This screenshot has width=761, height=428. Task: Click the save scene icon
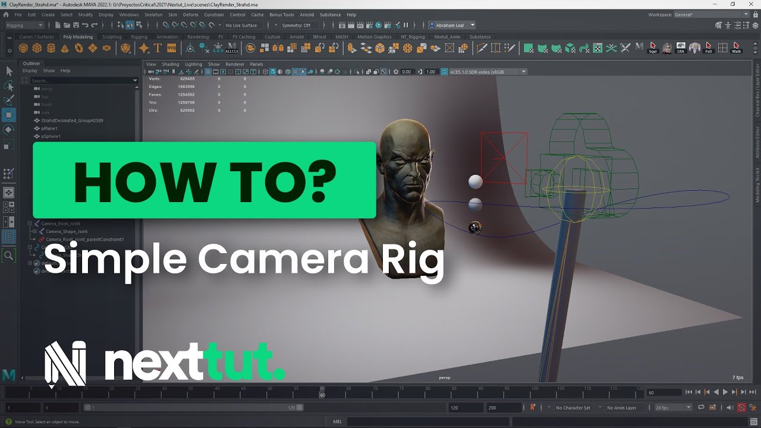click(x=76, y=25)
